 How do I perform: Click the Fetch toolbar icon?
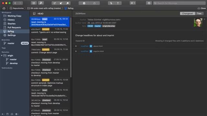pyautogui.click(x=55, y=3)
